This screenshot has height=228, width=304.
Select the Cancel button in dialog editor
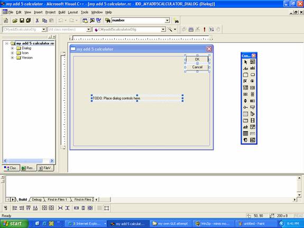(197, 67)
